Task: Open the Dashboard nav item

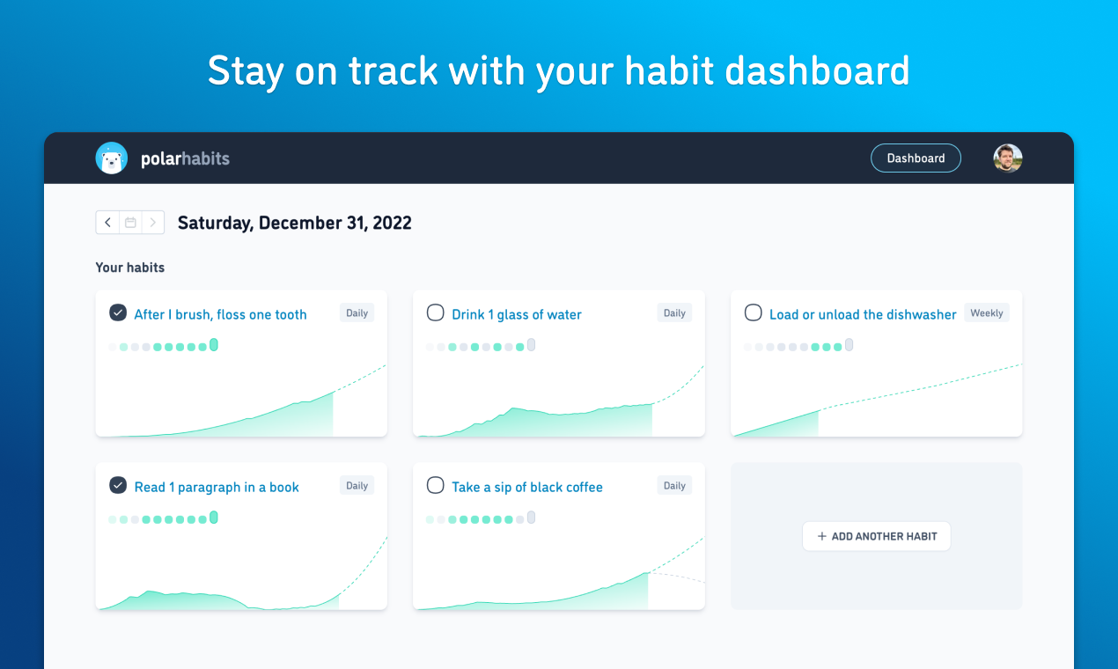Action: click(x=916, y=158)
